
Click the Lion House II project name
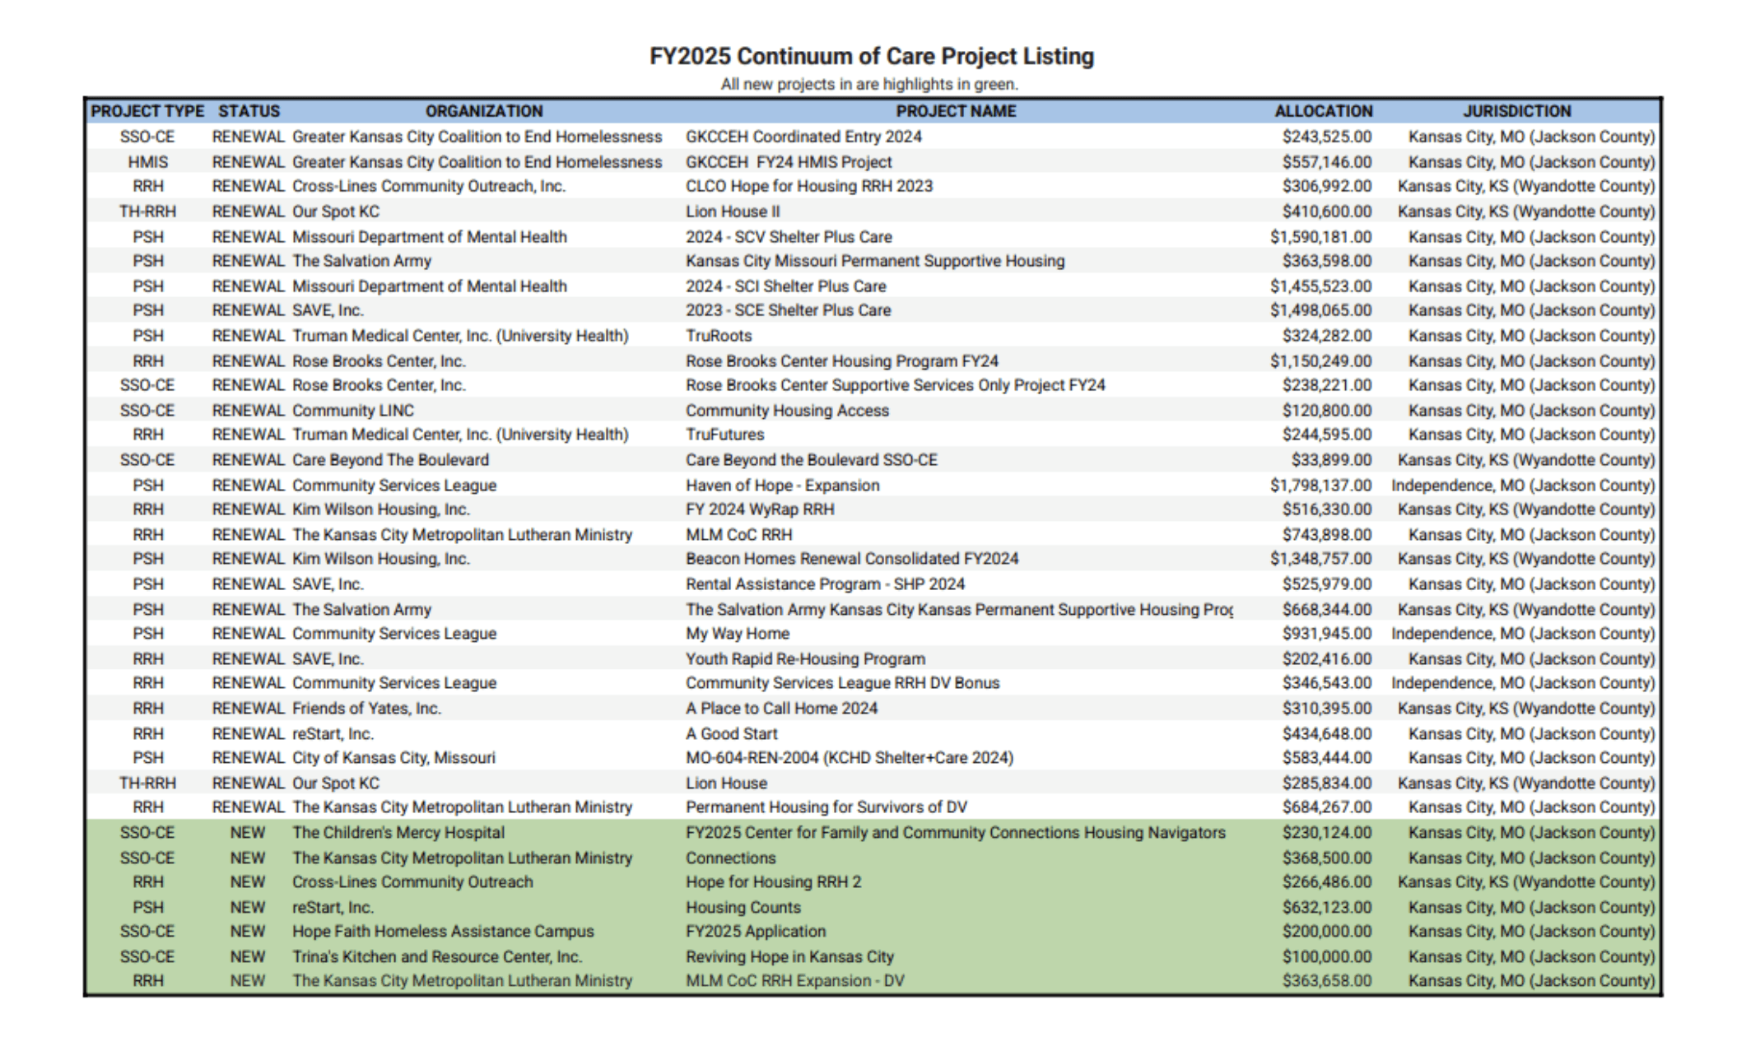coord(733,212)
